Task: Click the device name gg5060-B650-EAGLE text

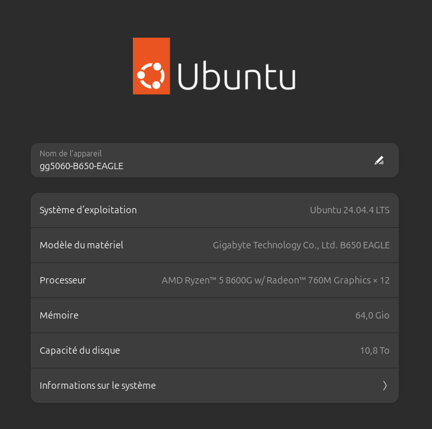Action: 82,166
